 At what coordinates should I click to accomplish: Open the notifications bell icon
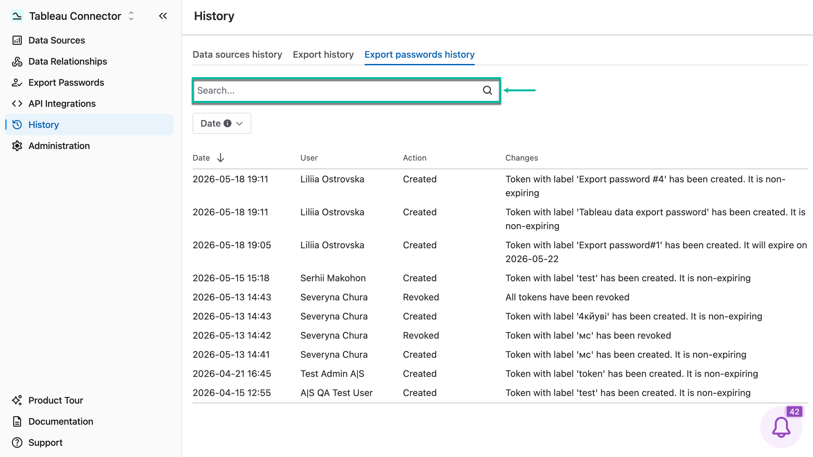tap(781, 427)
